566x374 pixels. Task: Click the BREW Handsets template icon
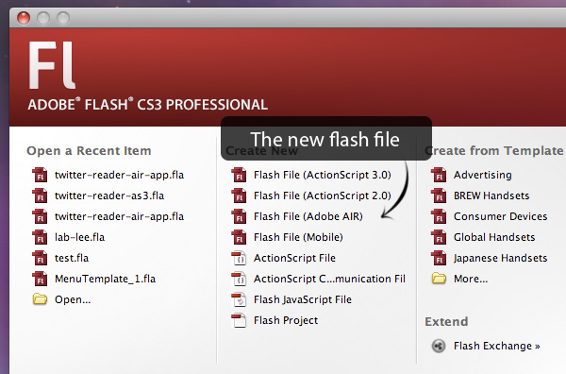[439, 195]
